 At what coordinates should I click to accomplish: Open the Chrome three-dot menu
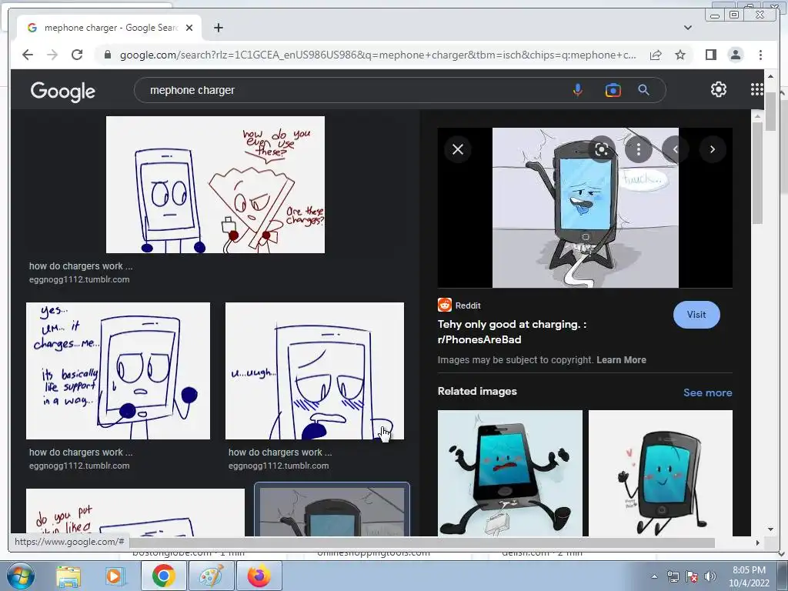point(760,55)
